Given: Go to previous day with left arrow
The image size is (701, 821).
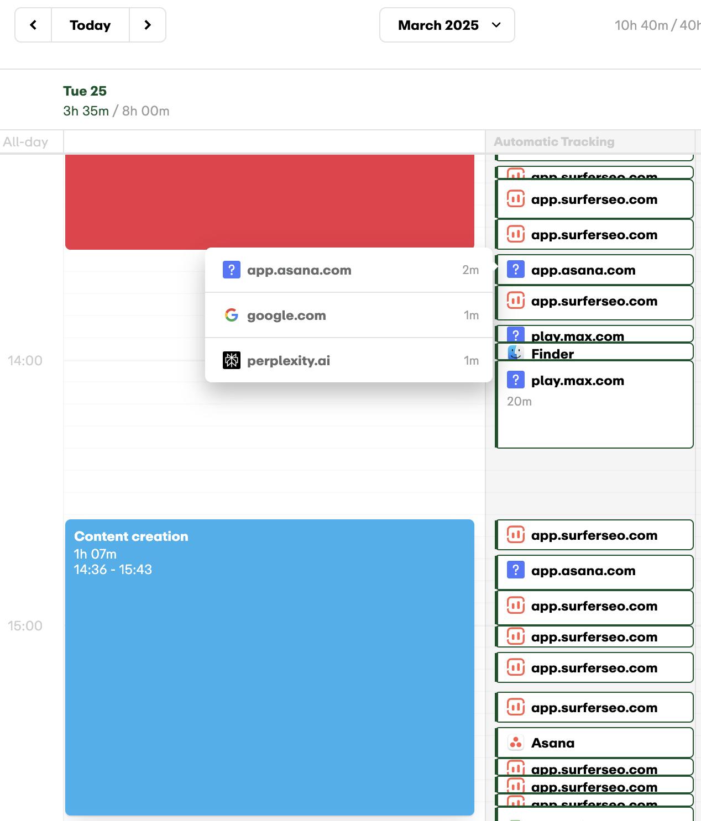Looking at the screenshot, I should (33, 25).
